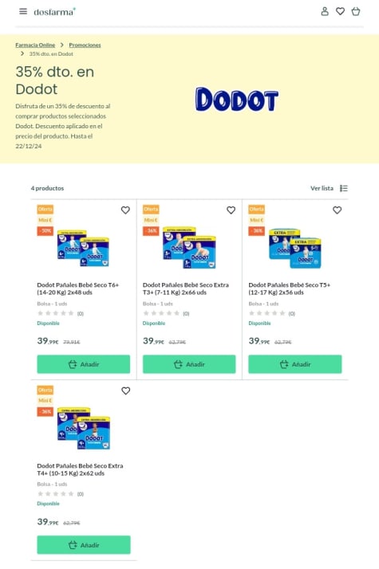This screenshot has height=569, width=379.
Task: Click the dosfarma logo
Action: (x=54, y=12)
